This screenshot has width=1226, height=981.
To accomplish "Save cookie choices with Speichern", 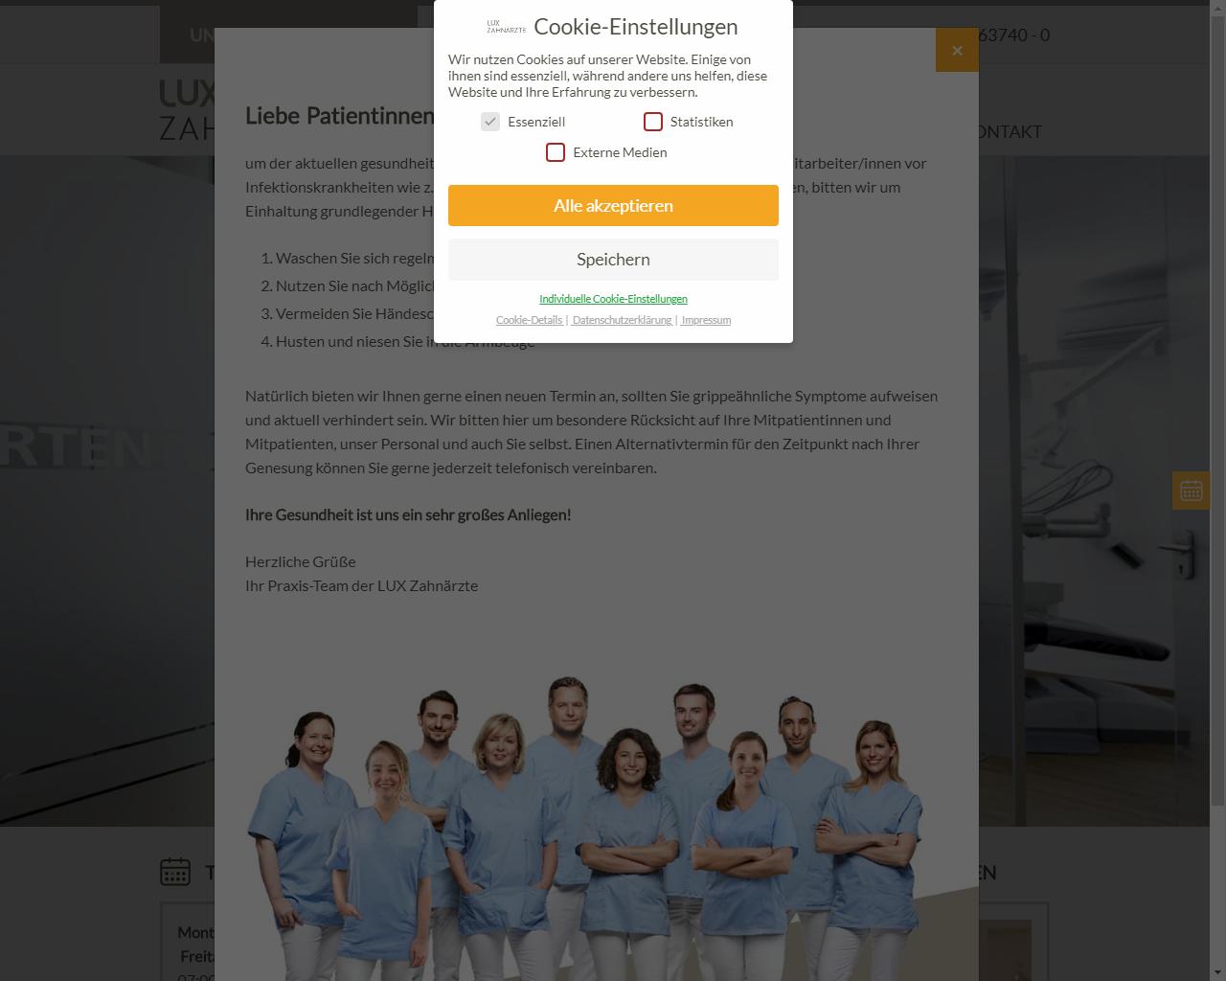I will coord(613,260).
